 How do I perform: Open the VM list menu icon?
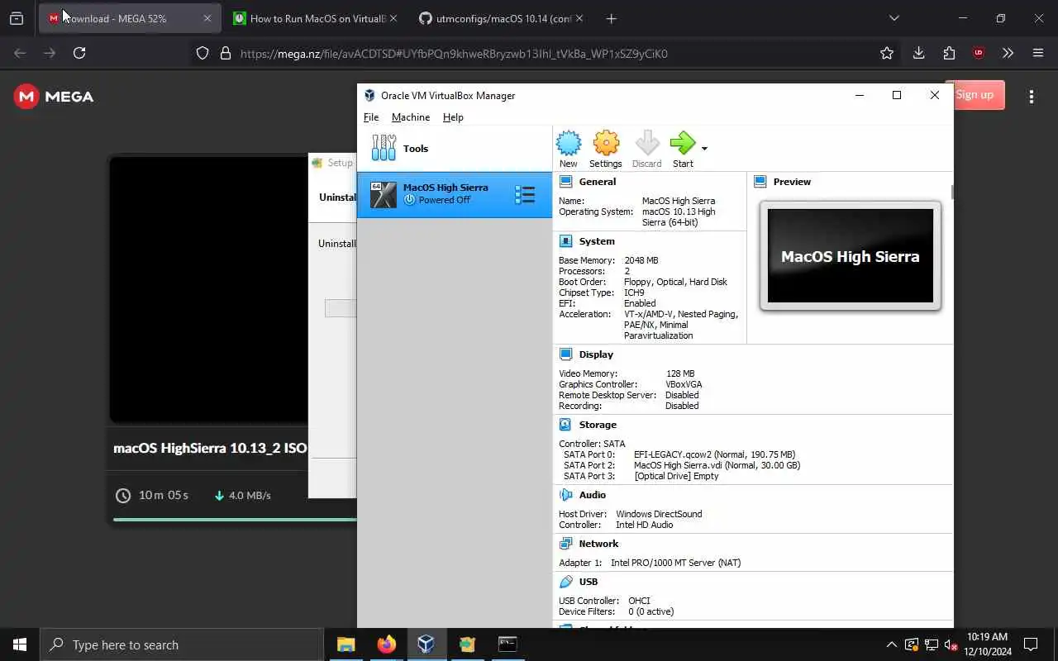click(525, 195)
